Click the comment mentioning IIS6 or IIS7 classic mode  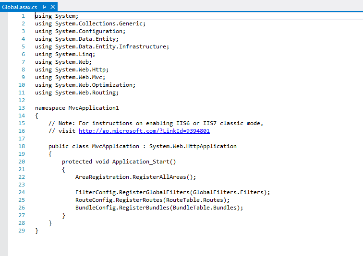click(156, 123)
